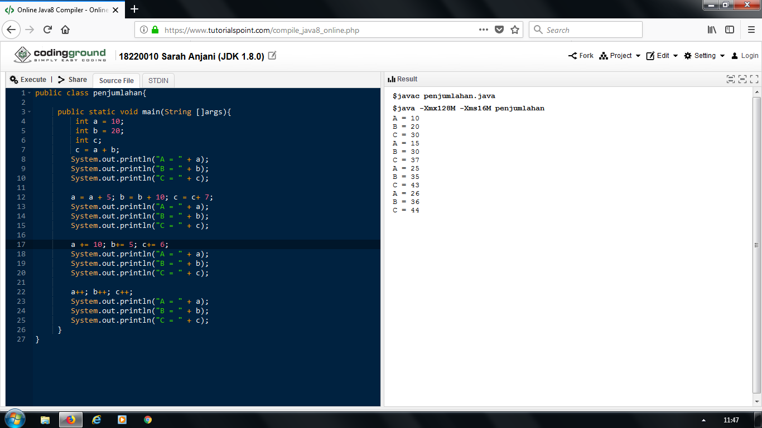The image size is (762, 428).
Task: Switch to the Source File tab
Action: pos(116,80)
